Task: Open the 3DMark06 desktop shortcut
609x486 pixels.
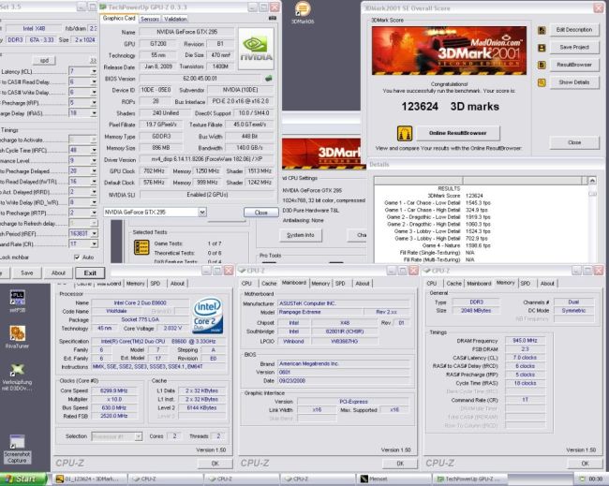Action: [303, 13]
